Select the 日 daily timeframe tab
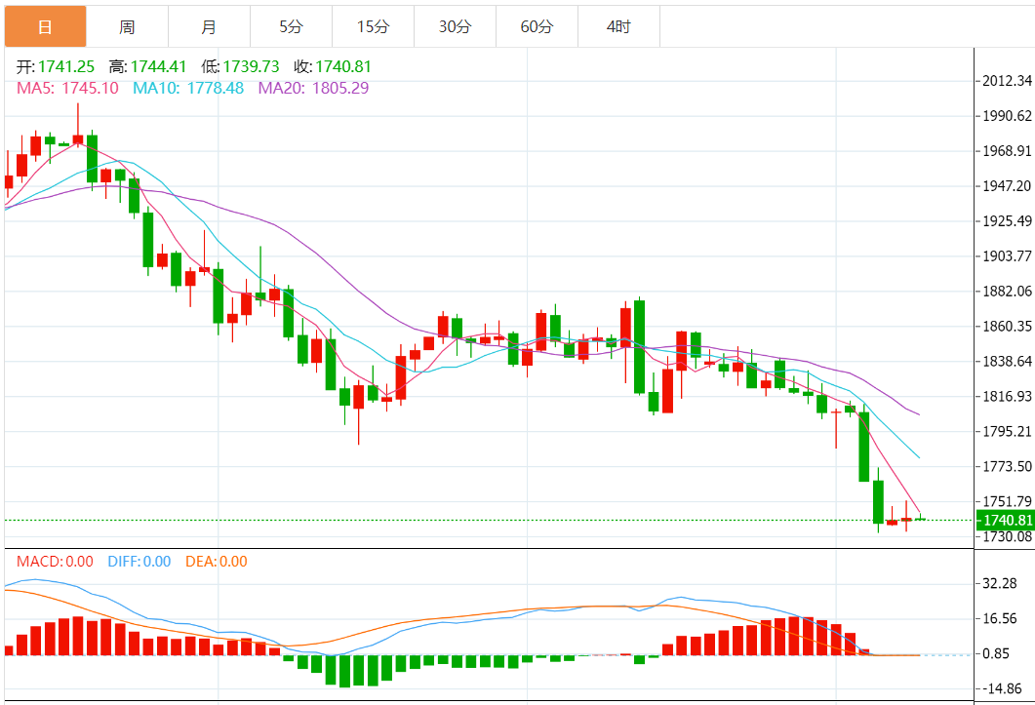Viewport: 1035px width, 705px height. pyautogui.click(x=46, y=26)
